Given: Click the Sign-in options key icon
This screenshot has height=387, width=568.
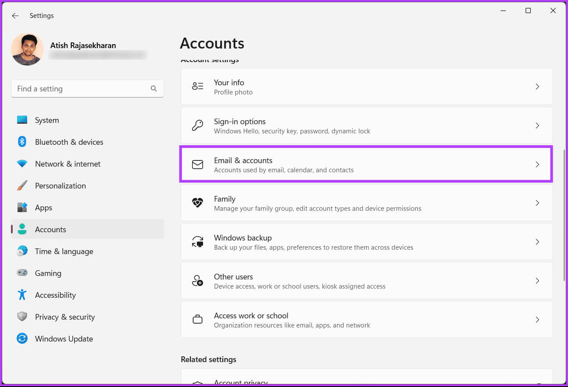Looking at the screenshot, I should point(197,126).
